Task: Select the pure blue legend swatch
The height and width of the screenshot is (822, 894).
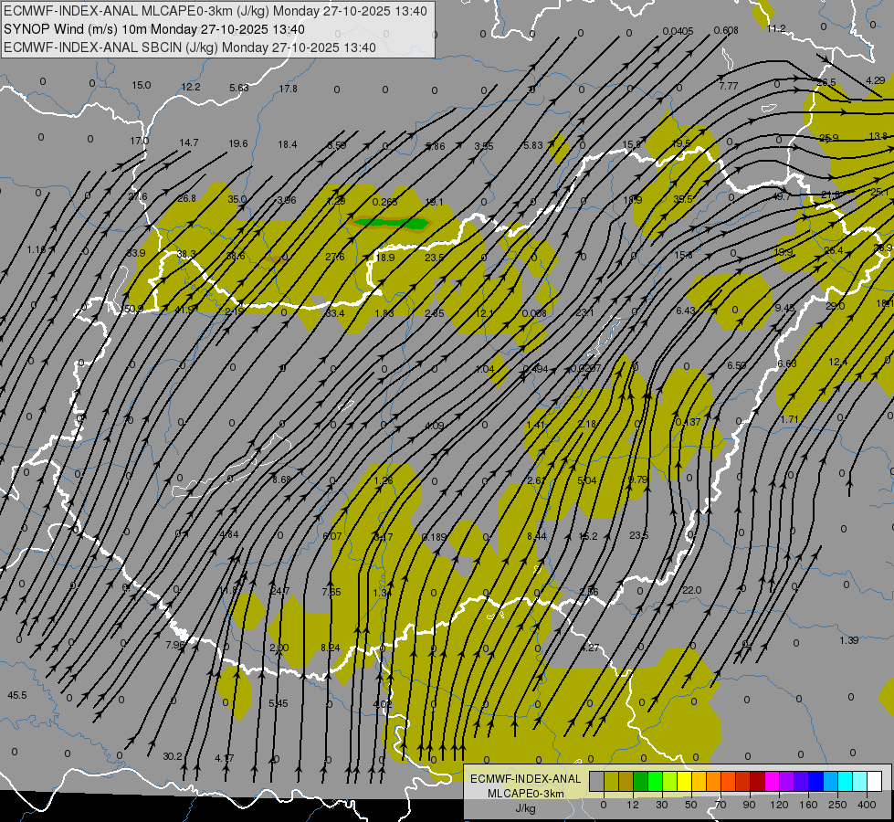Action: (x=815, y=781)
